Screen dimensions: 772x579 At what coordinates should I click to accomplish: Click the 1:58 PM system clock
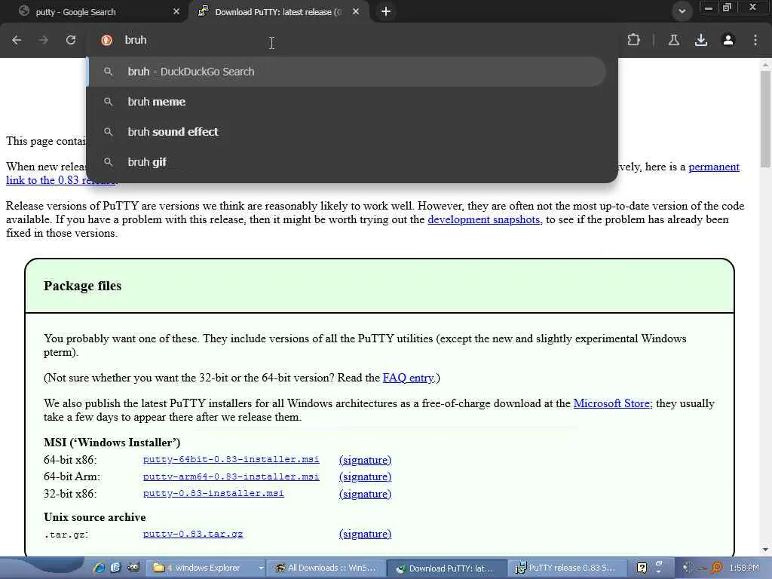(743, 568)
